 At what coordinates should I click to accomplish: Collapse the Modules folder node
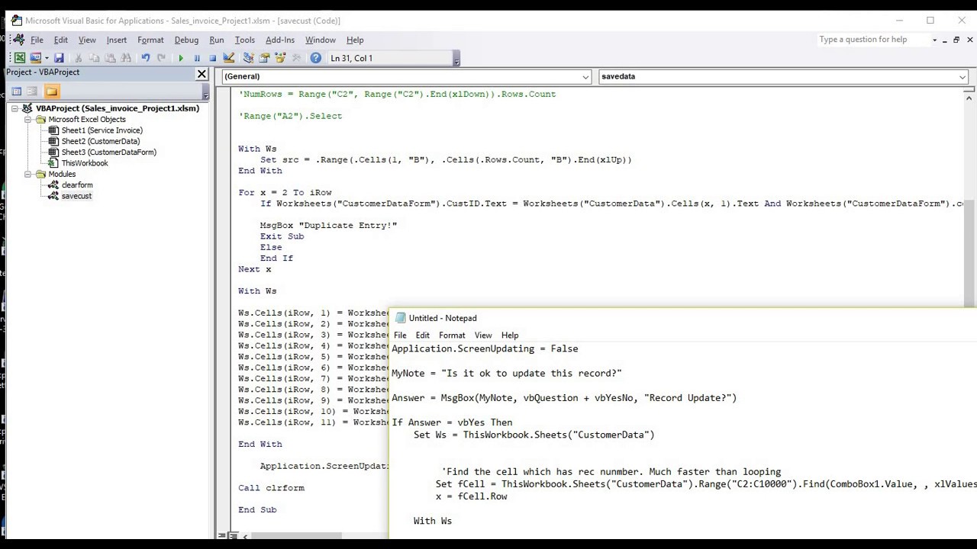(28, 175)
